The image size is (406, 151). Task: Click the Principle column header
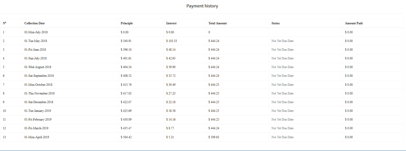pyautogui.click(x=127, y=23)
